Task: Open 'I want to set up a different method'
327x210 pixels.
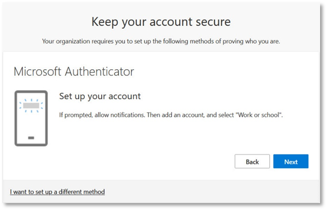Action: [x=57, y=192]
